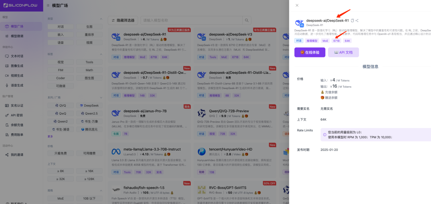431x204 pixels.
Task: Collapse the 类型 filter section chevron
Action: click(x=101, y=19)
